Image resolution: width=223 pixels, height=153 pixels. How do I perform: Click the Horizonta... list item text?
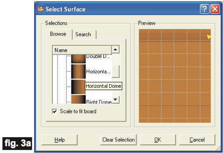pos(98,72)
